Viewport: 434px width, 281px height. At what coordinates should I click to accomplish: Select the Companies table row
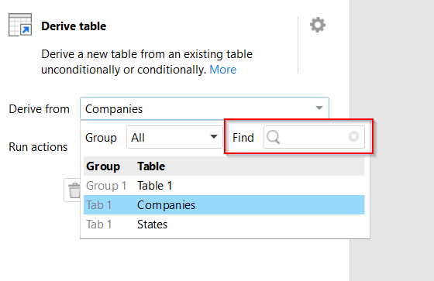224,205
